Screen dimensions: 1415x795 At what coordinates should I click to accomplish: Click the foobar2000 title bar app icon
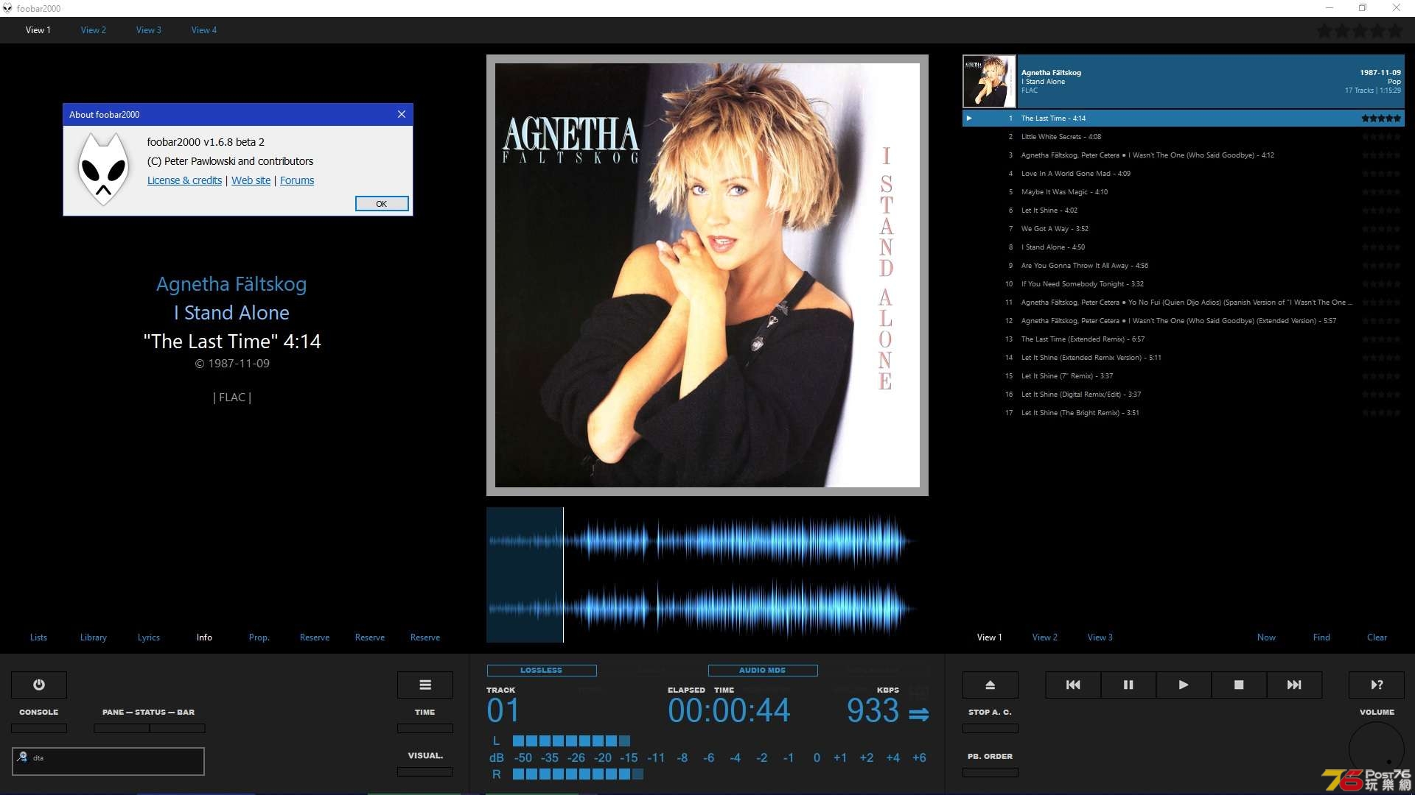click(7, 8)
